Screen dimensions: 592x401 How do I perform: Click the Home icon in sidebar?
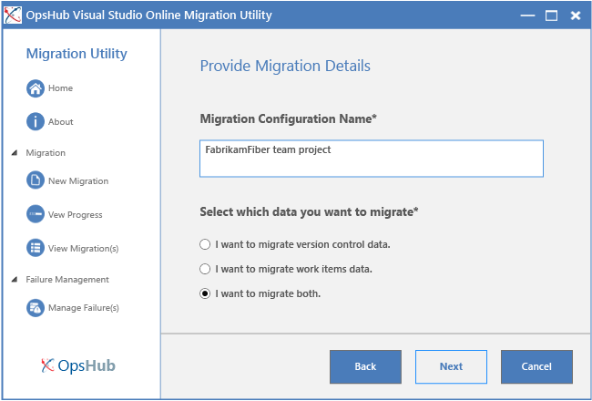coord(36,88)
